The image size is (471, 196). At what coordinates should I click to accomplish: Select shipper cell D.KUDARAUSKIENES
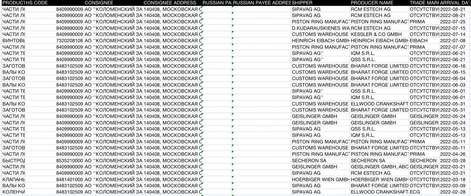[x=320, y=28]
